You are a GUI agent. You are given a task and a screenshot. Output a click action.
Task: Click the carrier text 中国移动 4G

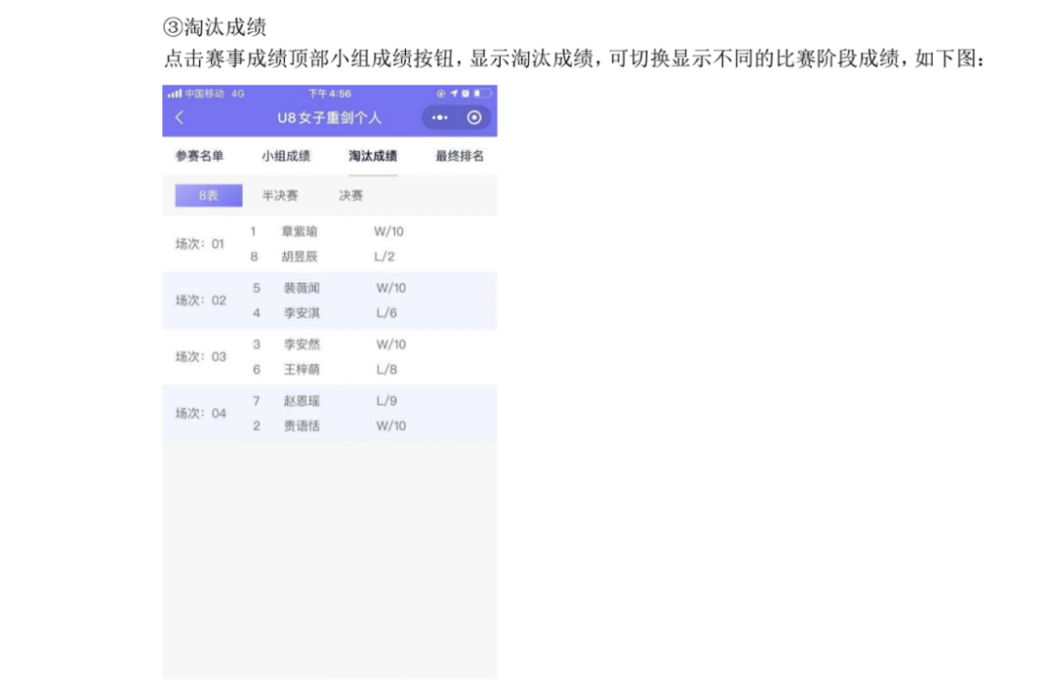point(215,94)
